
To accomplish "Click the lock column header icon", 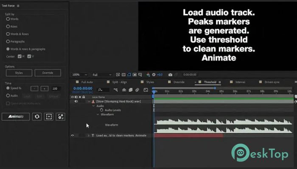I will 84,97.
